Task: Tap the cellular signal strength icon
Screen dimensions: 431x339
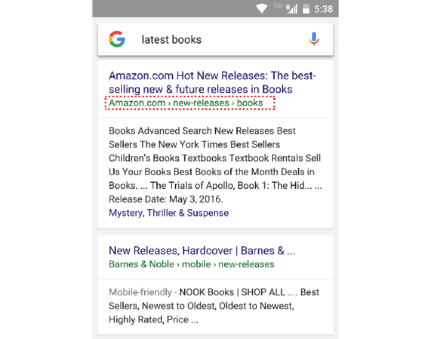Action: click(x=291, y=9)
